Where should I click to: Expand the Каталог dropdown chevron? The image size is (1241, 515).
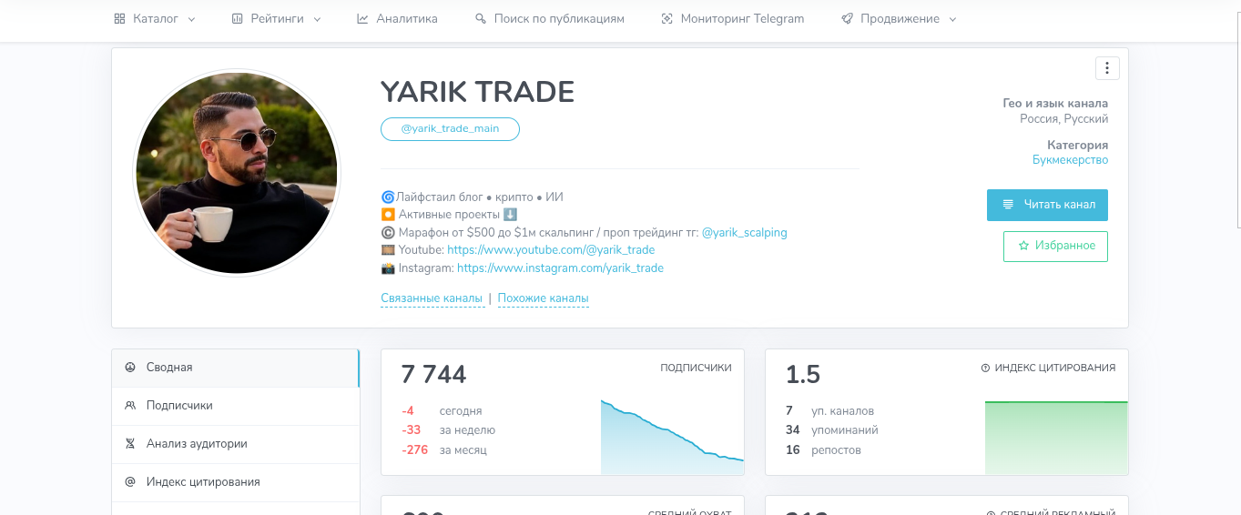click(x=191, y=19)
